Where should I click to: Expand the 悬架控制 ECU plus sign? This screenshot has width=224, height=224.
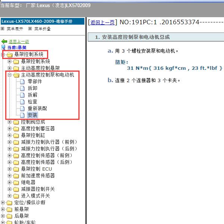click(x=9, y=169)
